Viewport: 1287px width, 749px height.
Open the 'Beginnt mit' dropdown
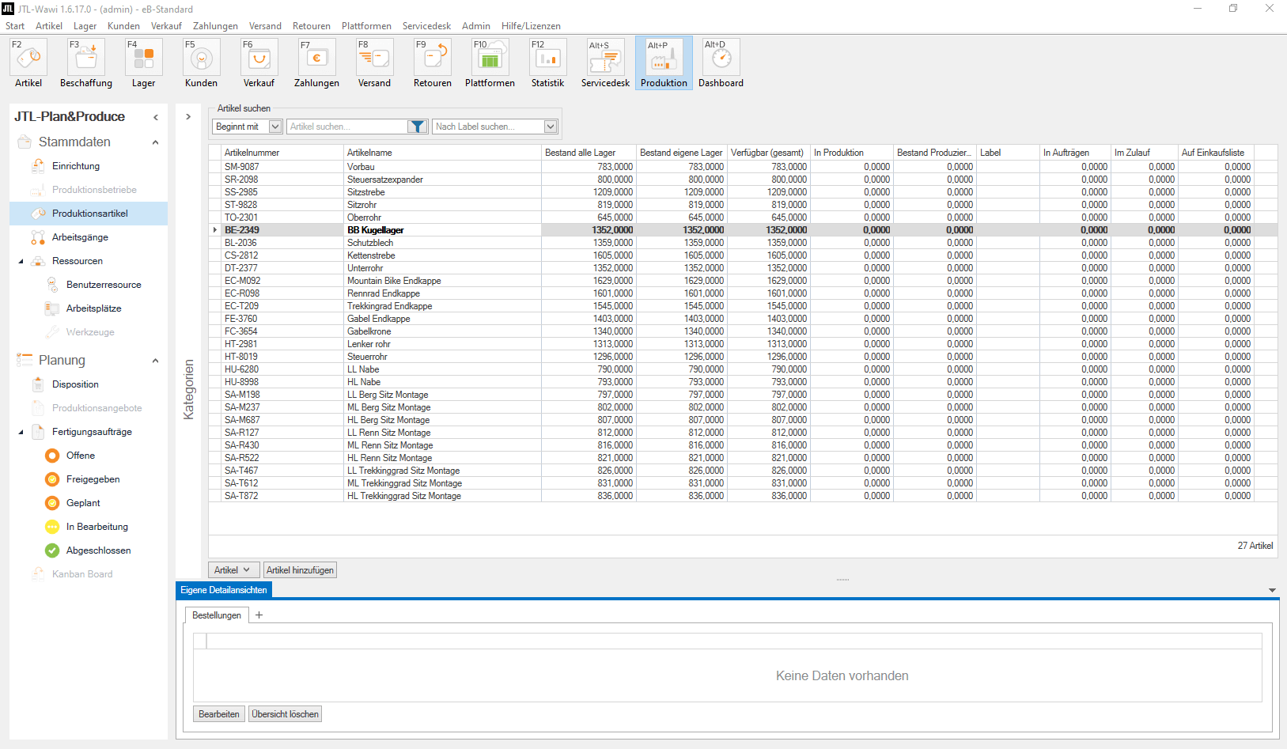pos(275,127)
